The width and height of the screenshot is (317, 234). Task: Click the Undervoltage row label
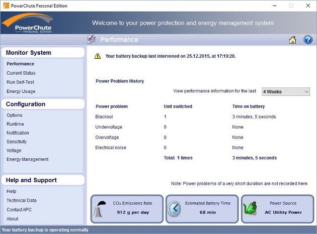(x=109, y=127)
